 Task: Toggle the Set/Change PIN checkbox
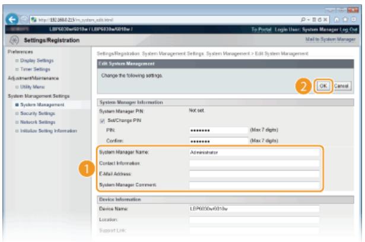click(x=102, y=121)
